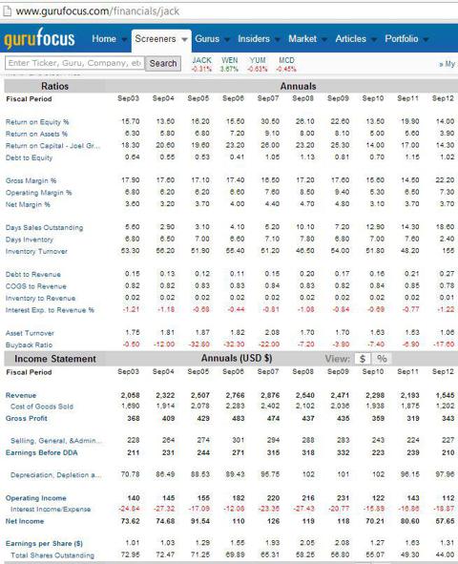The width and height of the screenshot is (458, 564).
Task: Open Depreciation, Depletion a... row
Action: tap(55, 475)
